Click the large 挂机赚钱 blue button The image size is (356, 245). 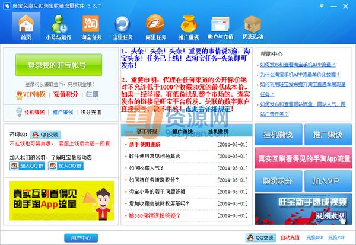coord(278,135)
